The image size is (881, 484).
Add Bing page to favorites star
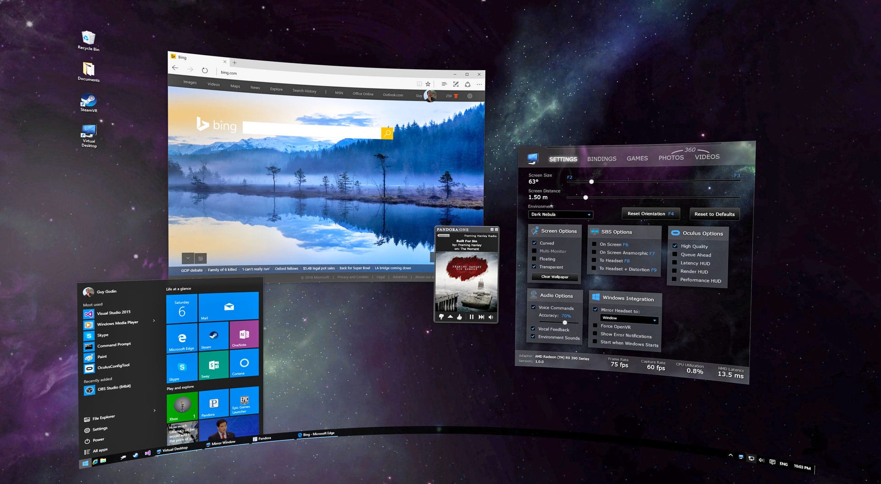tap(428, 84)
